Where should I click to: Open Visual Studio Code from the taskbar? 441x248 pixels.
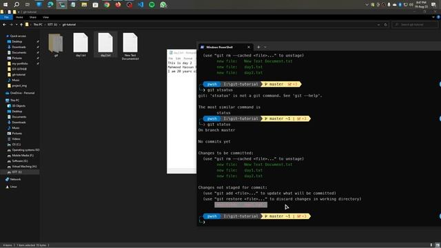[141, 5]
